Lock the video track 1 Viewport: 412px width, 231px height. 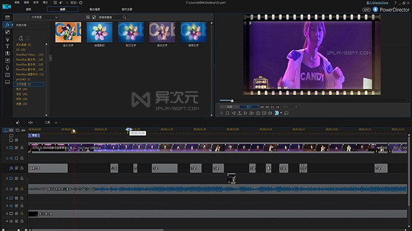(x=22, y=148)
